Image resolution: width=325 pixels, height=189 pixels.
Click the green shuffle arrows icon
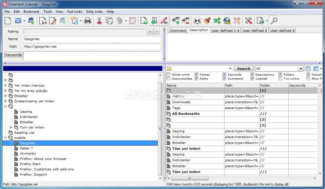(x=217, y=21)
